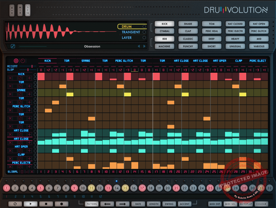The image size is (276, 208).
Task: Open the LENGTH setting
Action: point(154,204)
